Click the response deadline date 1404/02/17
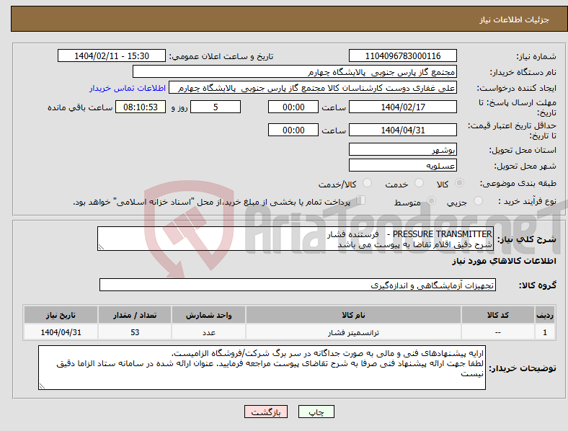This screenshot has height=431, width=568. pyautogui.click(x=403, y=107)
